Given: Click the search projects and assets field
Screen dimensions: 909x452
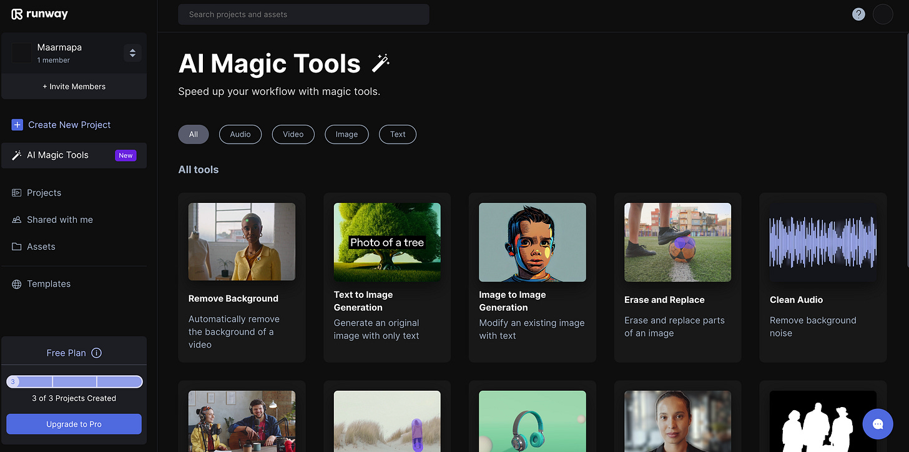Looking at the screenshot, I should (x=303, y=14).
